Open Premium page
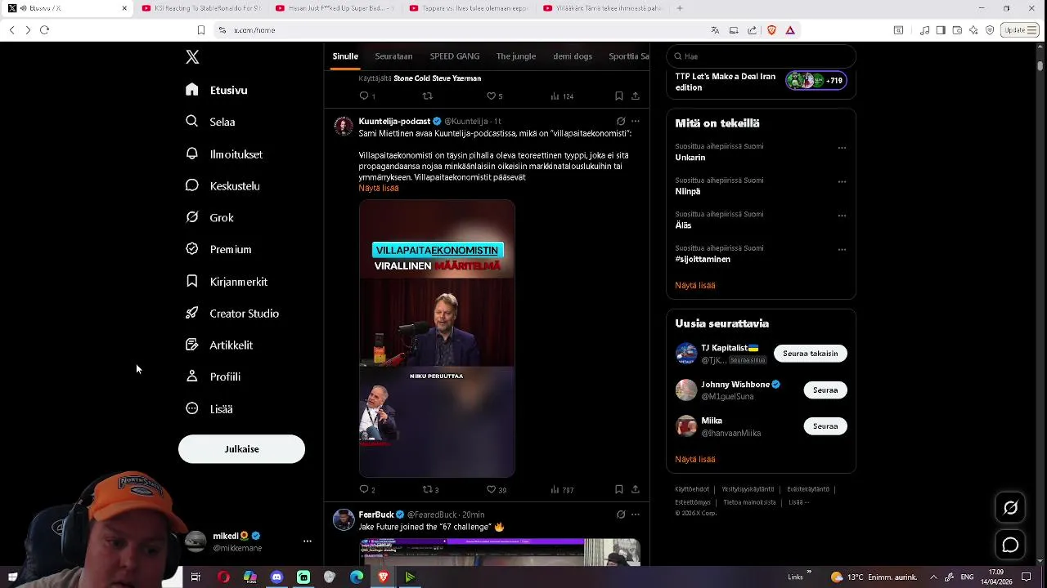The width and height of the screenshot is (1047, 588). tap(218, 249)
